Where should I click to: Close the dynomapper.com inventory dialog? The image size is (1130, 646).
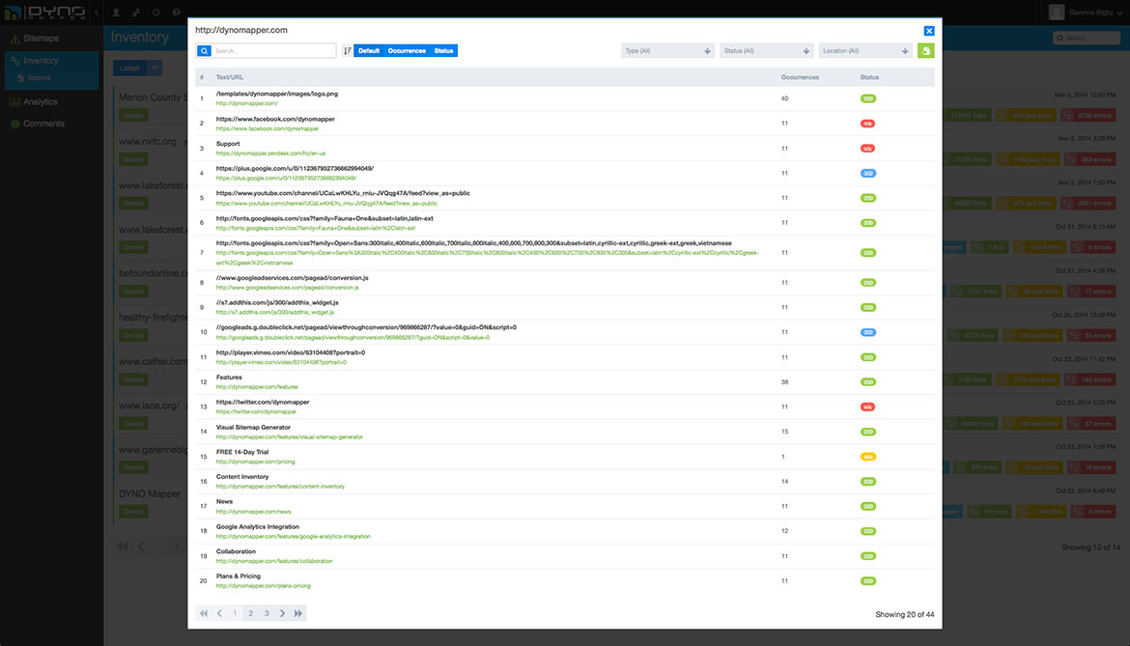(929, 31)
